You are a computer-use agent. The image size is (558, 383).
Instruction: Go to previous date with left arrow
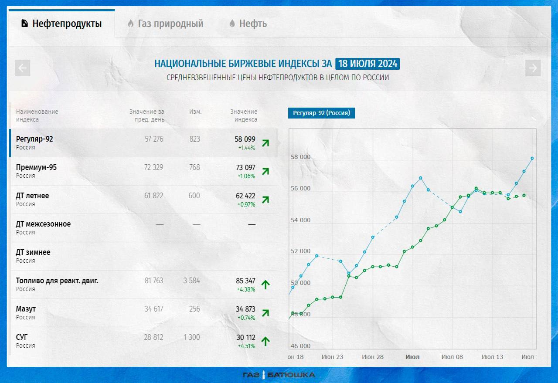coord(23,68)
